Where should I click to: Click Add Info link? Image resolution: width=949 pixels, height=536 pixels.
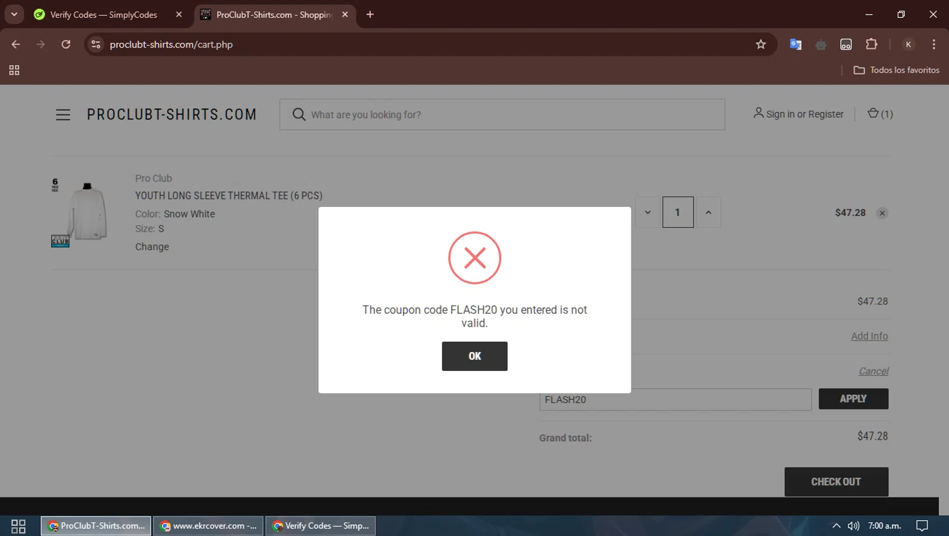click(869, 336)
